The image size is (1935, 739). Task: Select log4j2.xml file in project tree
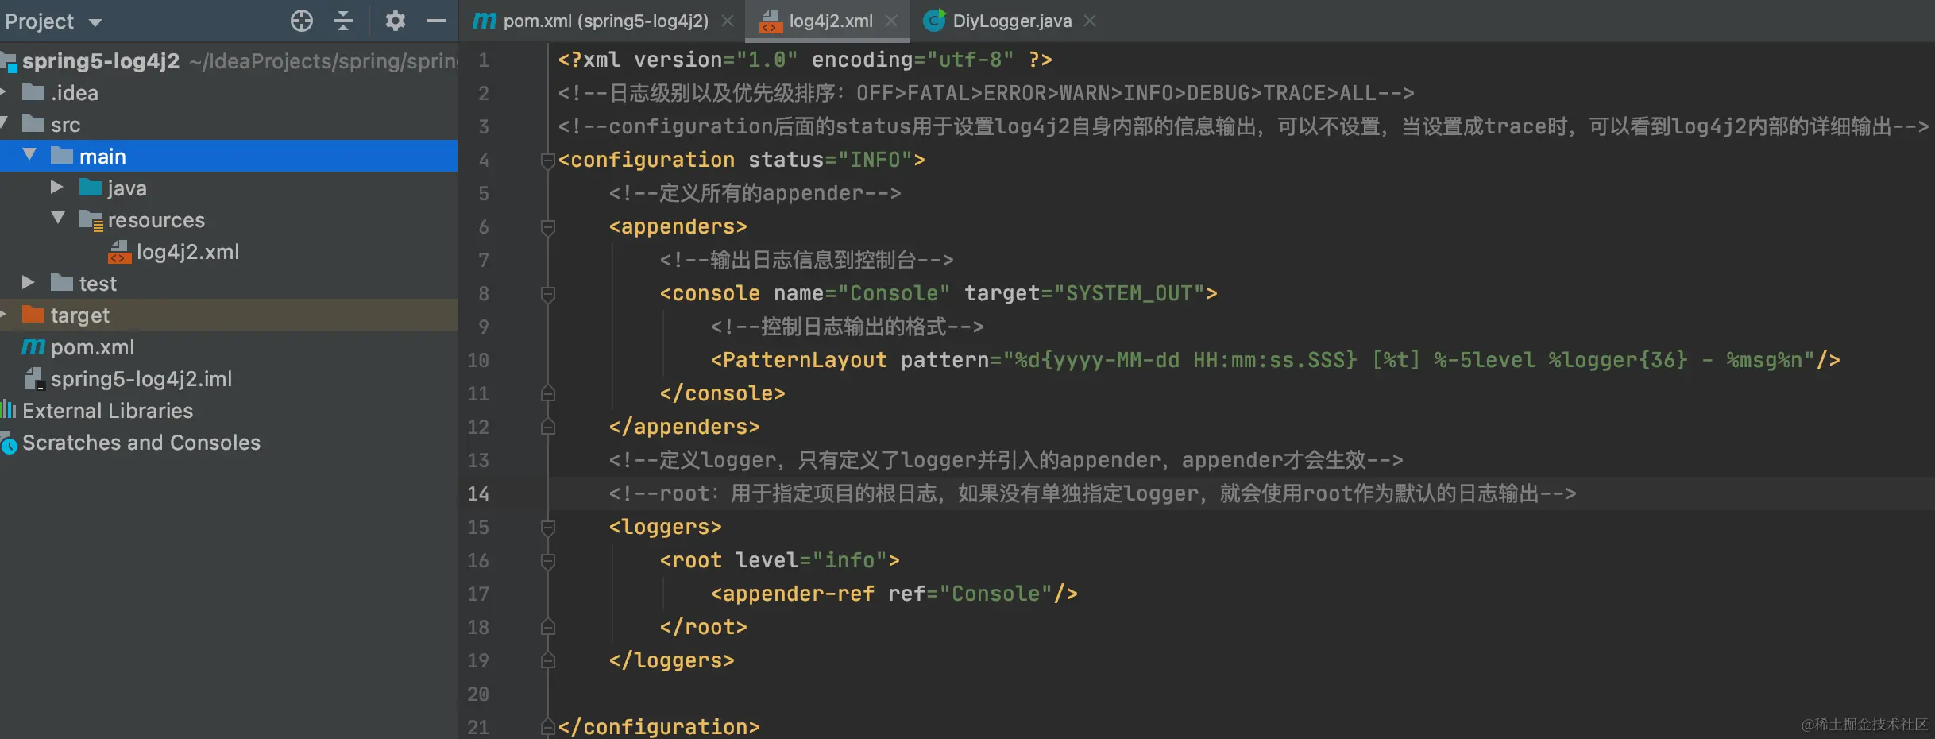187,252
